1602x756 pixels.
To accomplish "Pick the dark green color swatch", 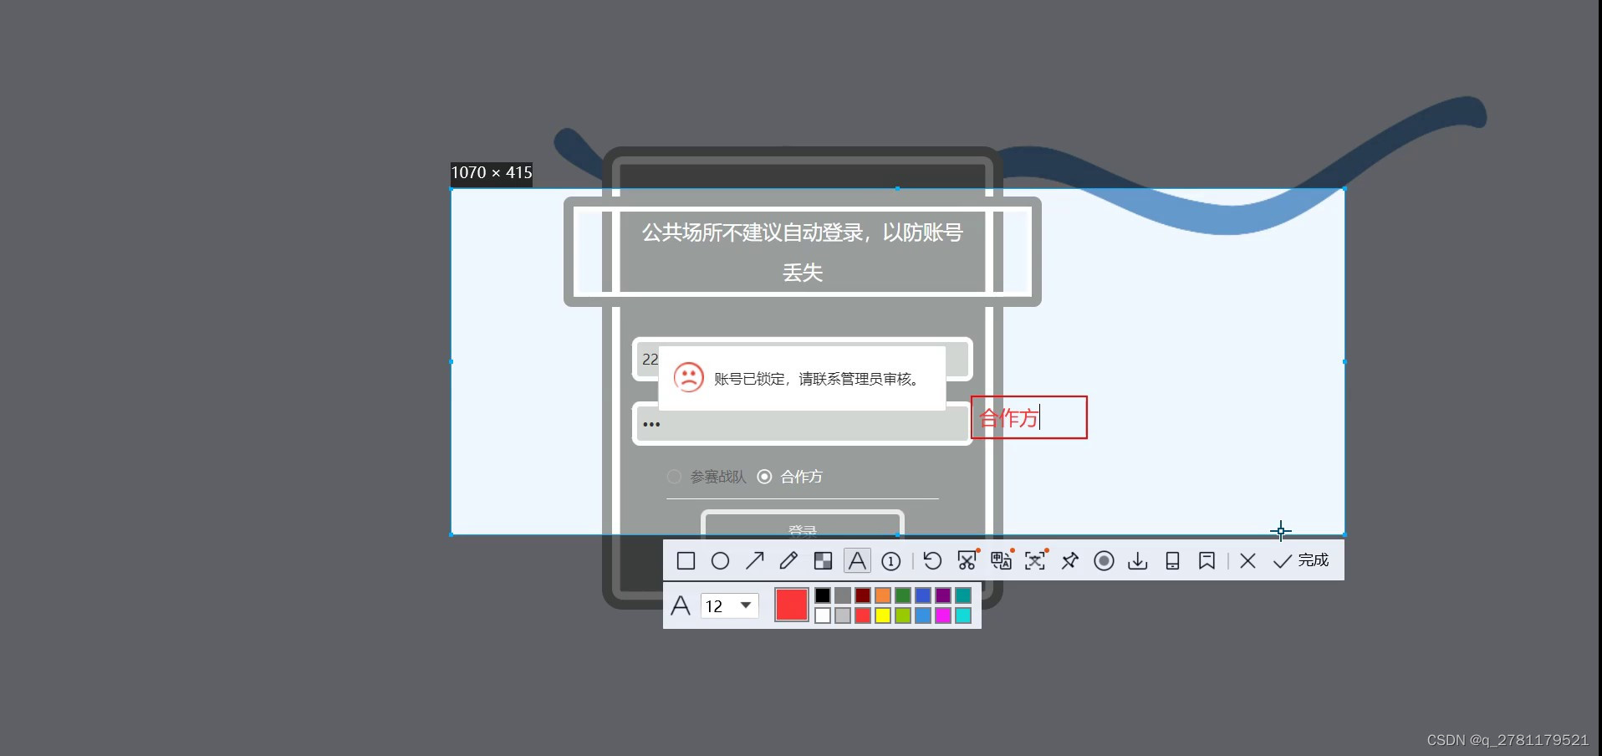I will 903,595.
